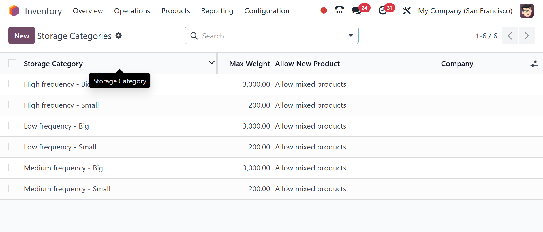The height and width of the screenshot is (232, 543).
Task: Expand the search options dropdown arrow
Action: coord(351,36)
